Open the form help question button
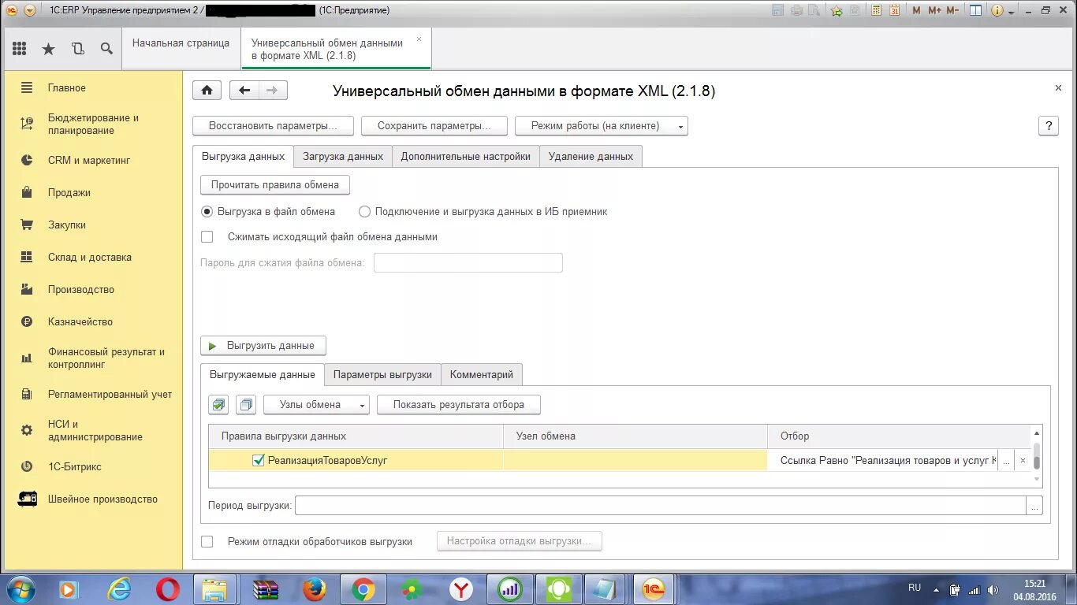This screenshot has width=1077, height=605. pos(1048,126)
